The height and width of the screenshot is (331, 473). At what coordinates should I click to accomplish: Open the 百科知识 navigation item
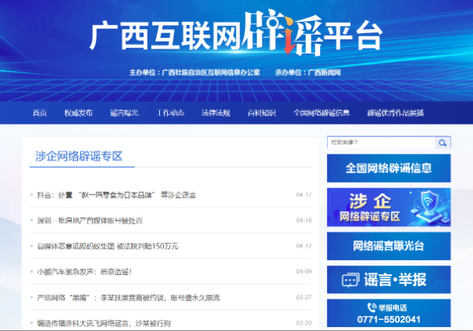[261, 113]
